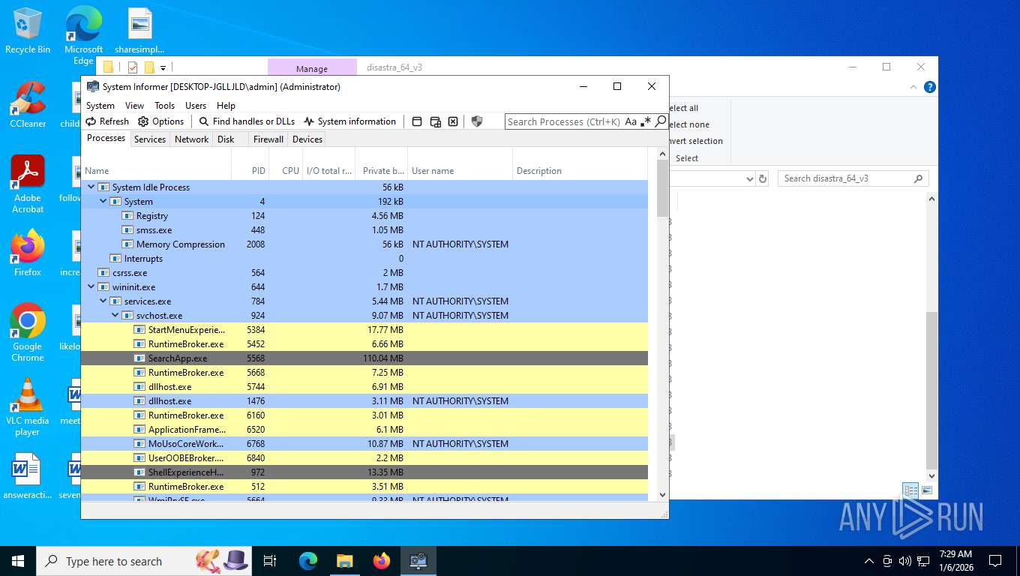Toggle case sensitive search (Aa)

[x=631, y=121]
